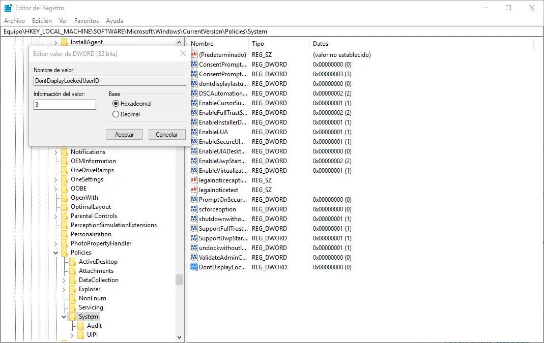Open the Edición menu
The height and width of the screenshot is (343, 544).
pyautogui.click(x=42, y=21)
